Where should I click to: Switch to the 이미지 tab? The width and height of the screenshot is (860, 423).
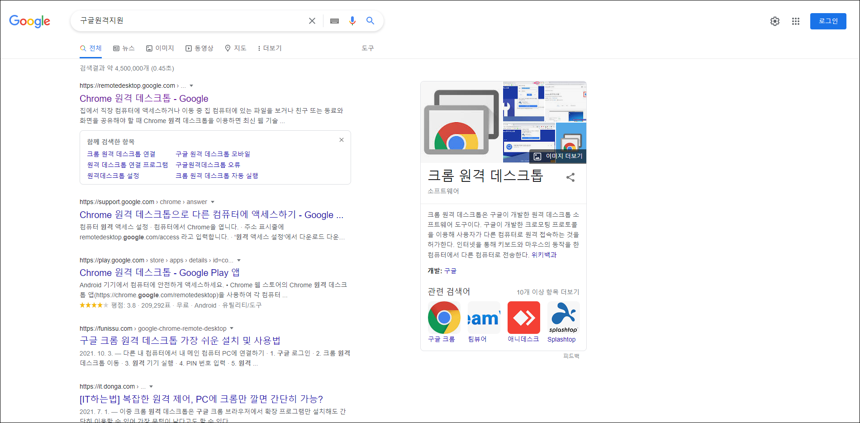click(x=160, y=48)
